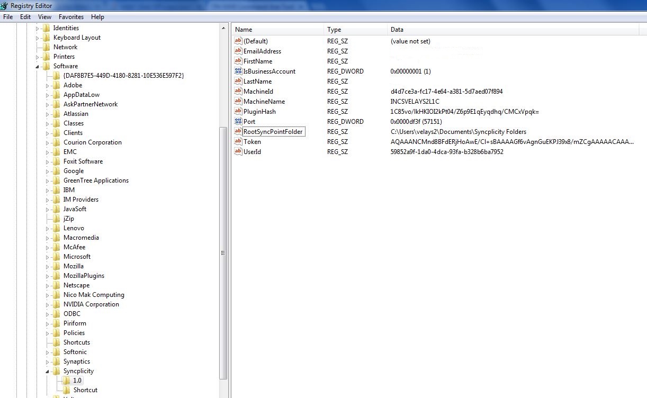Select the RootSyncPointFolder value entry
Screen dimensions: 647x398
(273, 132)
